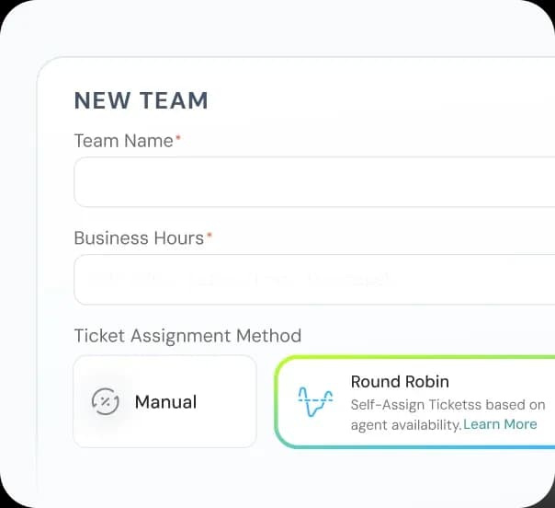Click the NEW TEAM heading

[x=141, y=100]
